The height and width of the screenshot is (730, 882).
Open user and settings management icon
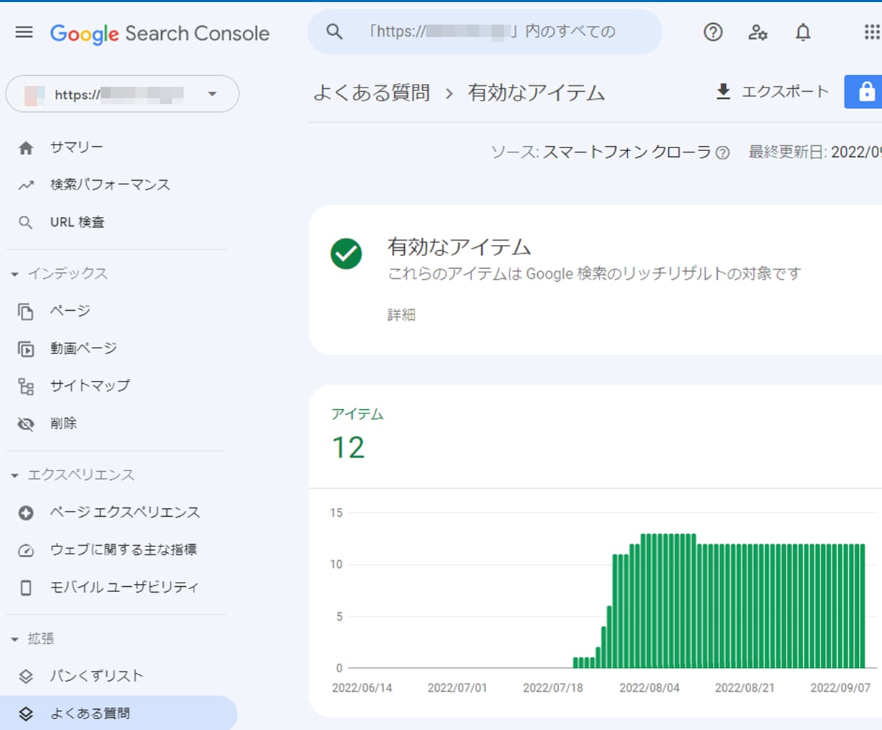(758, 32)
